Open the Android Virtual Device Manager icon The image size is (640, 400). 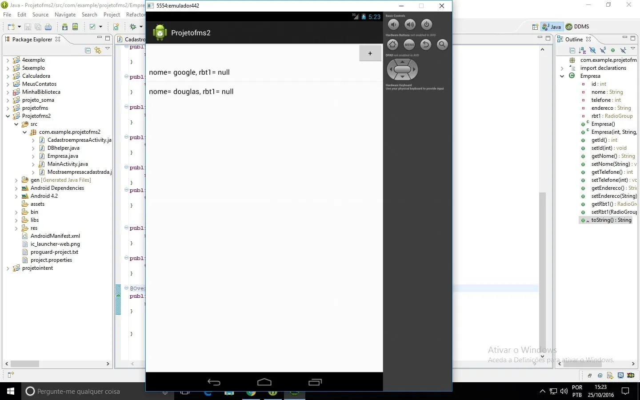coord(75,27)
